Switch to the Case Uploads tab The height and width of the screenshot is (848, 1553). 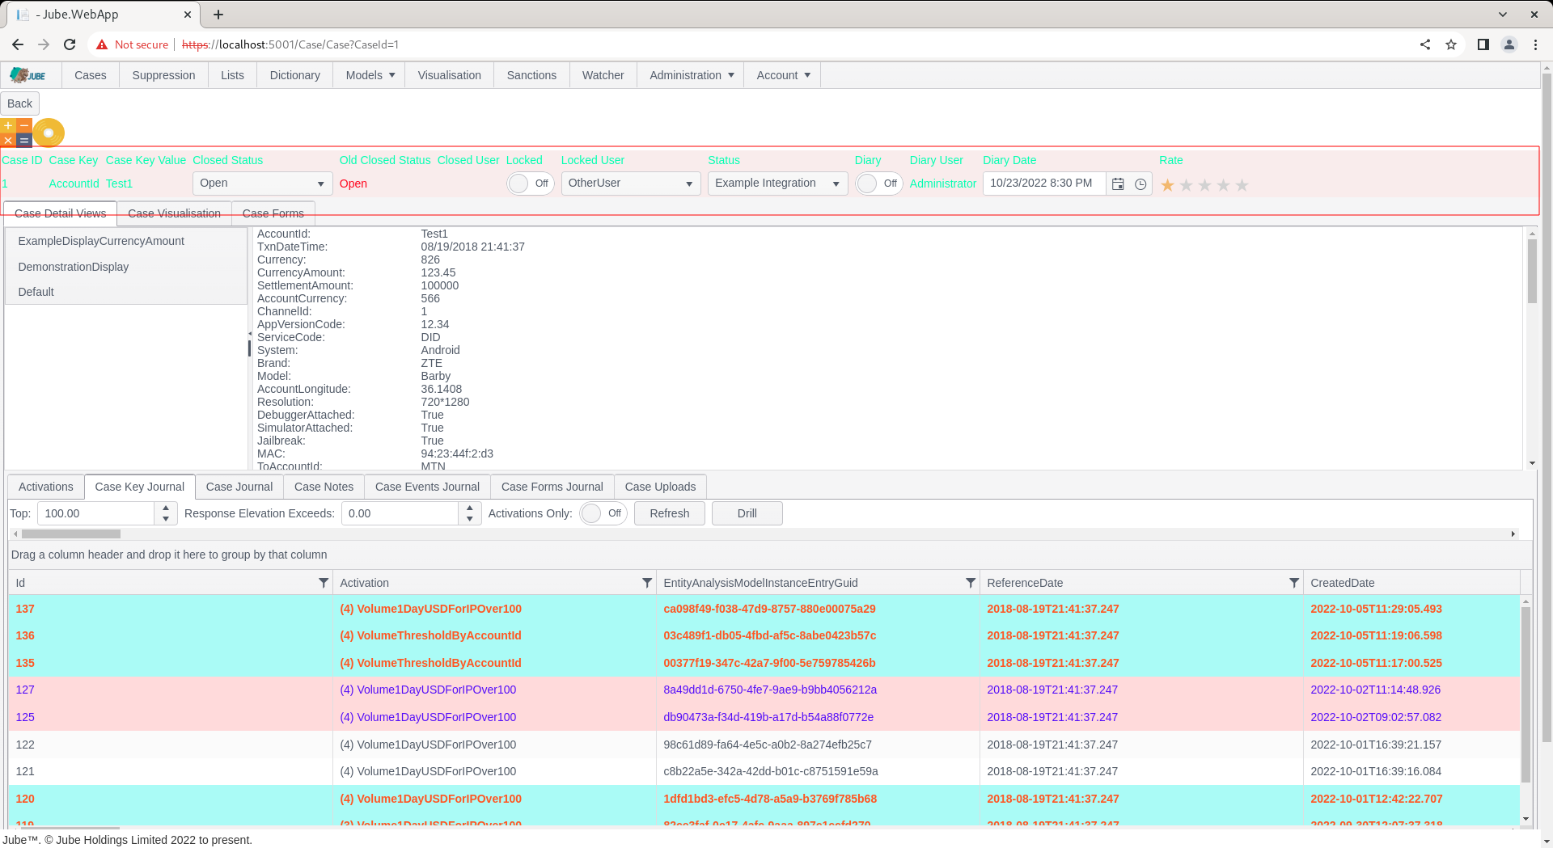point(660,487)
